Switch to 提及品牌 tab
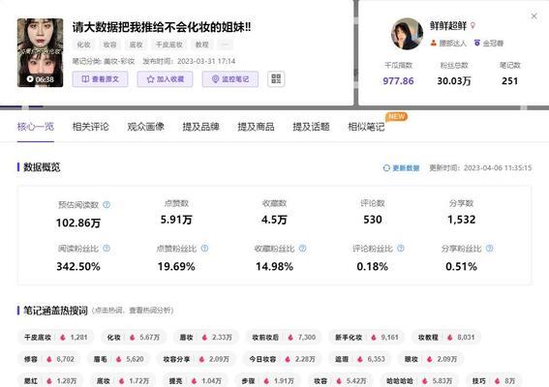Screen dimensions: 549x387 pos(201,127)
